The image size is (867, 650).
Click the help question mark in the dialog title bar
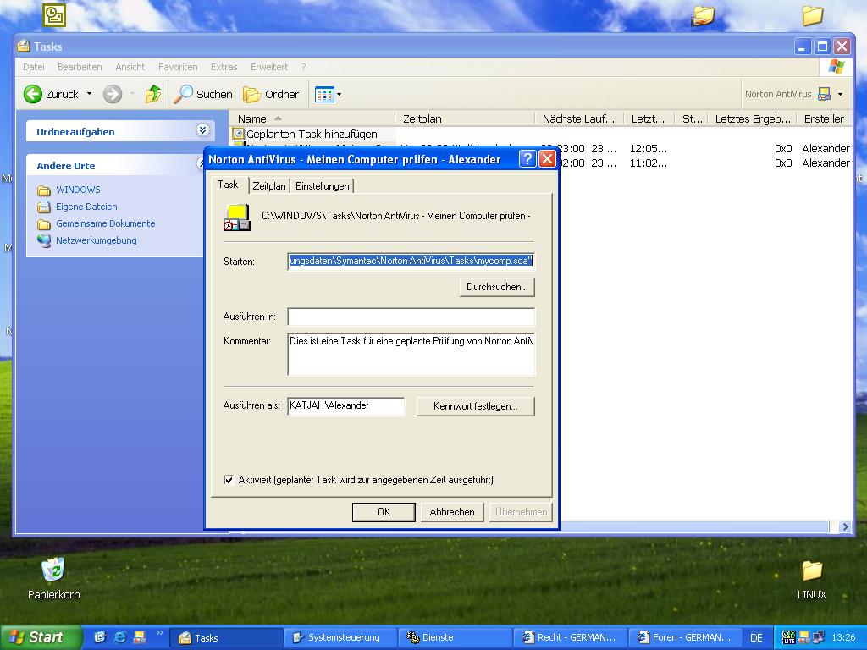[x=527, y=159]
